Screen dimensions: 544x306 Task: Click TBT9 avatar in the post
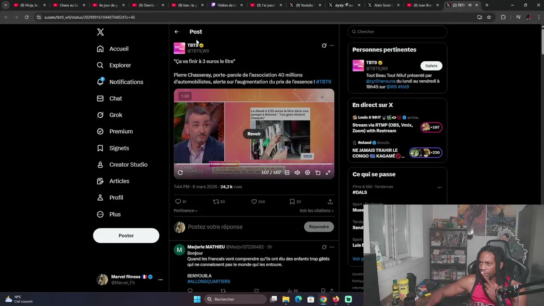coord(179,48)
